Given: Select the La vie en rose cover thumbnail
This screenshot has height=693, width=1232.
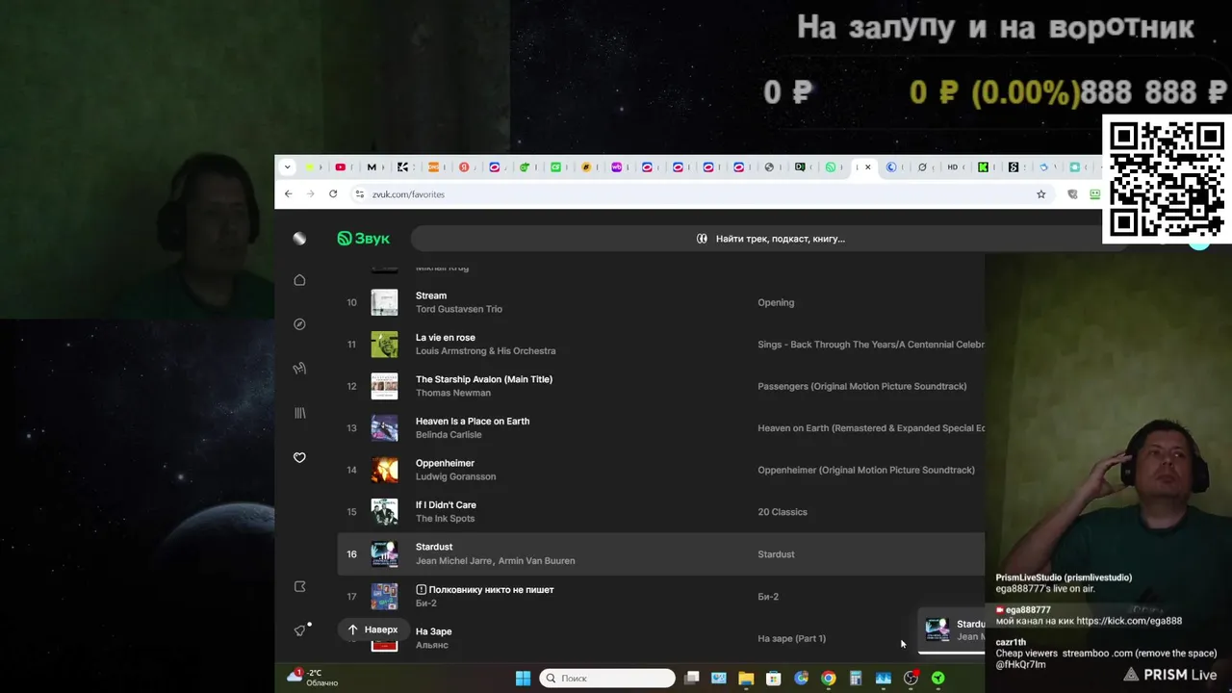Looking at the screenshot, I should [x=384, y=344].
